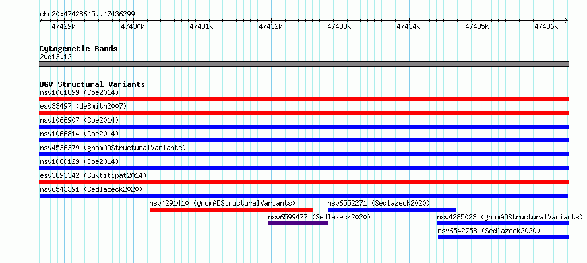Click the 47431k ruler tick label
This screenshot has width=587, height=263.
[x=201, y=26]
